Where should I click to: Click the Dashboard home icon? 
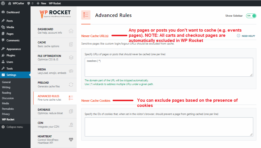(x=71, y=31)
